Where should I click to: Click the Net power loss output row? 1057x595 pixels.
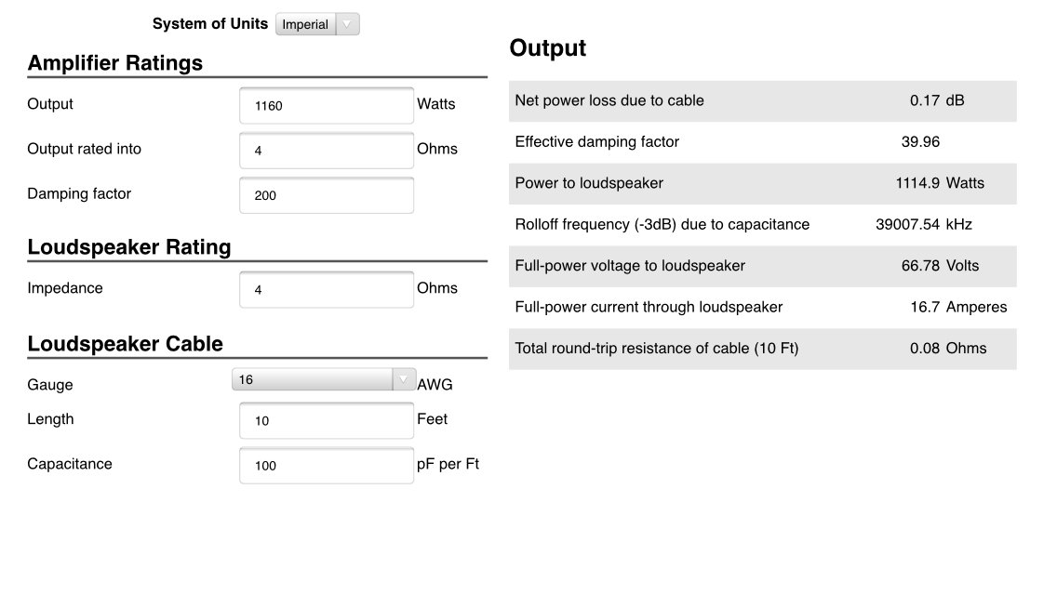point(762,101)
